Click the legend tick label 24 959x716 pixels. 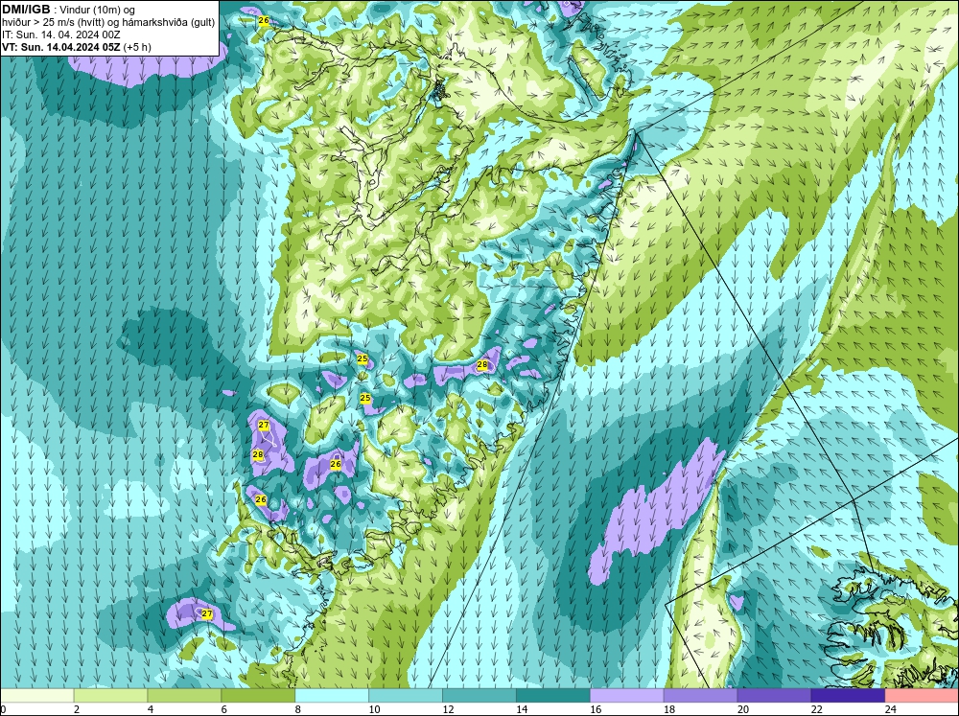[x=890, y=709]
